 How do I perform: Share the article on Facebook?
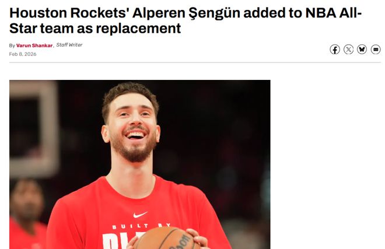[x=335, y=50]
